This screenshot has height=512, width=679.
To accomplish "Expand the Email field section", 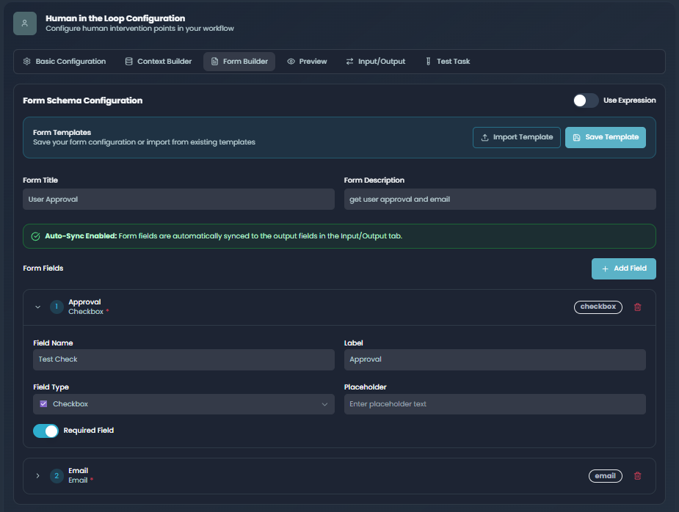I will [37, 476].
